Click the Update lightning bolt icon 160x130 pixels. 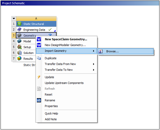[39, 77]
